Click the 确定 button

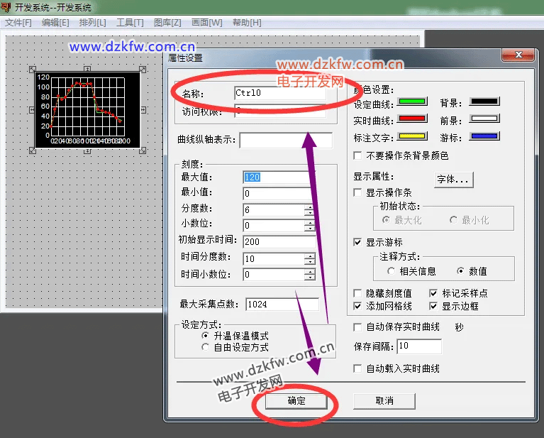tap(296, 401)
